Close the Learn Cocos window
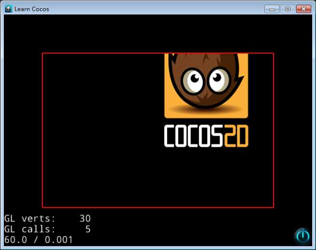Screen dimensions: 316x250 tap(303, 9)
